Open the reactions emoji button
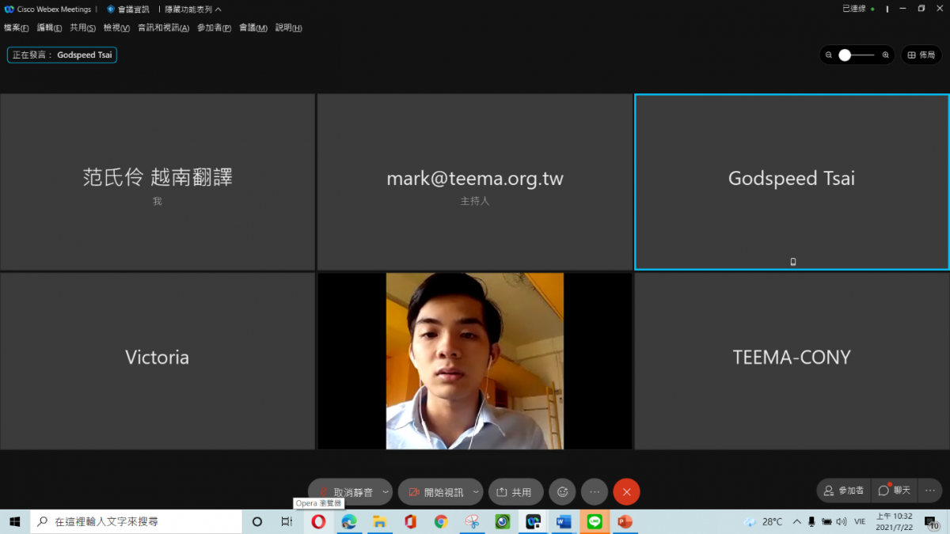 pyautogui.click(x=562, y=492)
